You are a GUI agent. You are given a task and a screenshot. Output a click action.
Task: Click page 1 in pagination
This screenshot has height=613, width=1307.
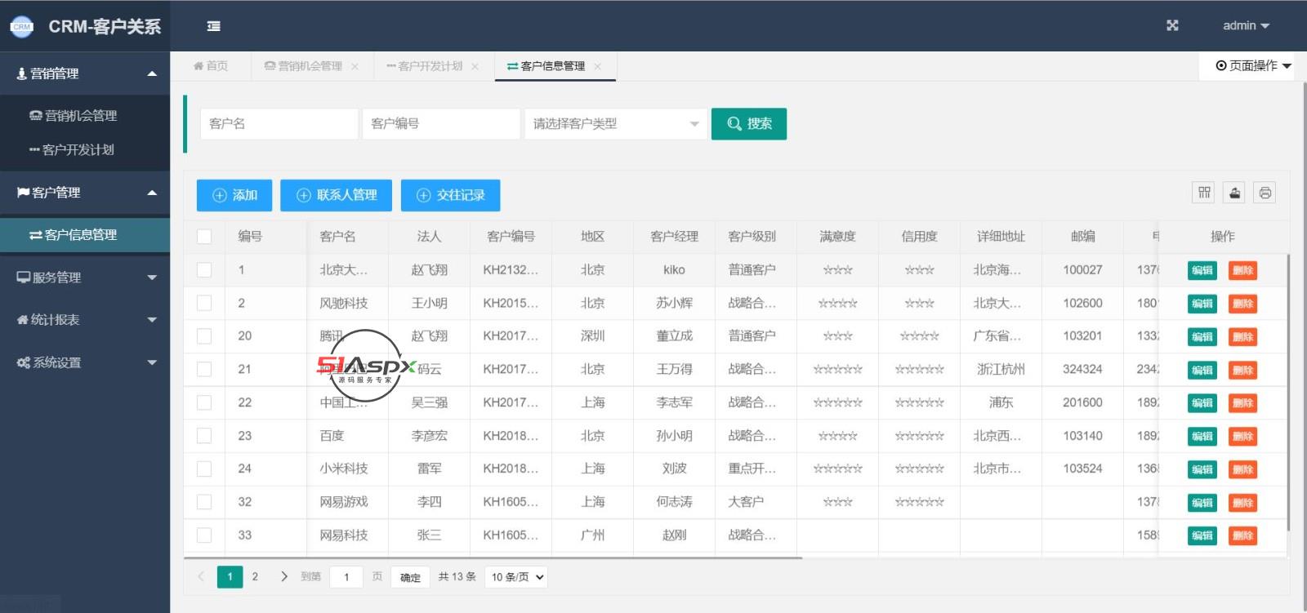coord(230,577)
